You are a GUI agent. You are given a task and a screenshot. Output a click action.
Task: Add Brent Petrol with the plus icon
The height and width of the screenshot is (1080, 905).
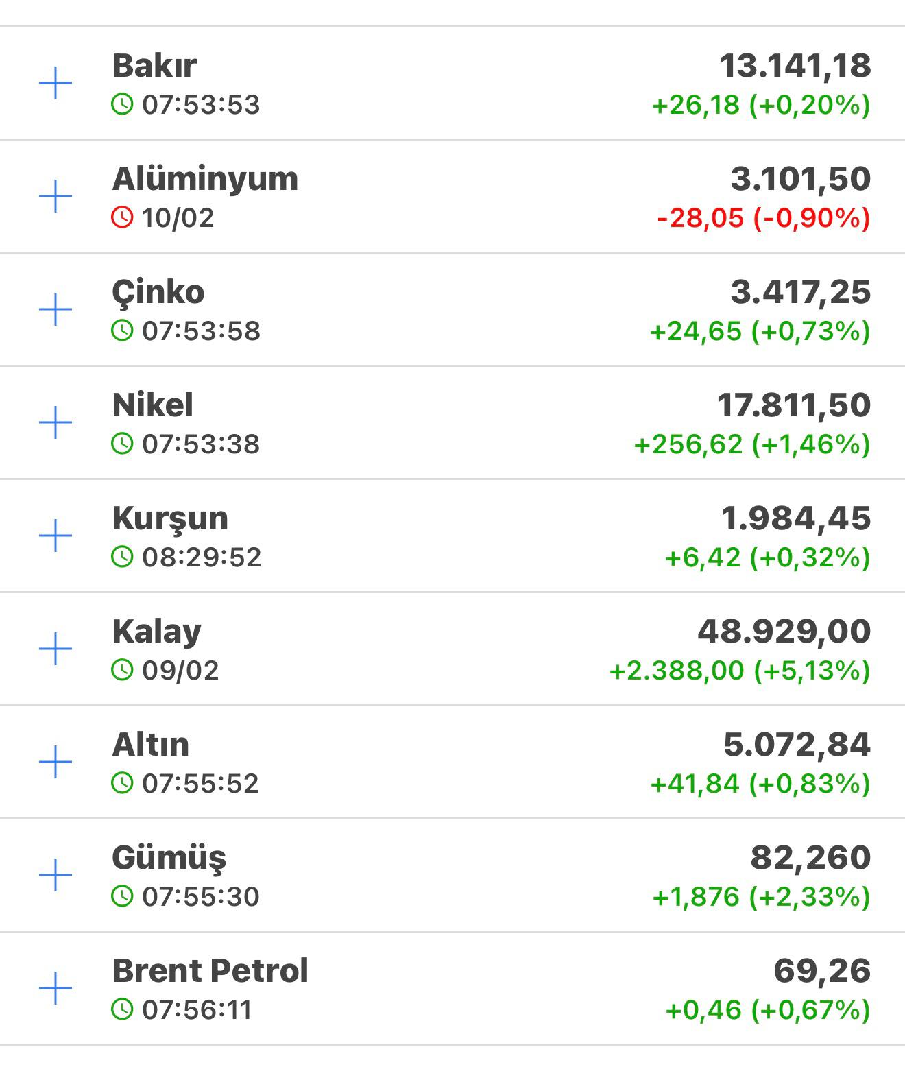56,988
